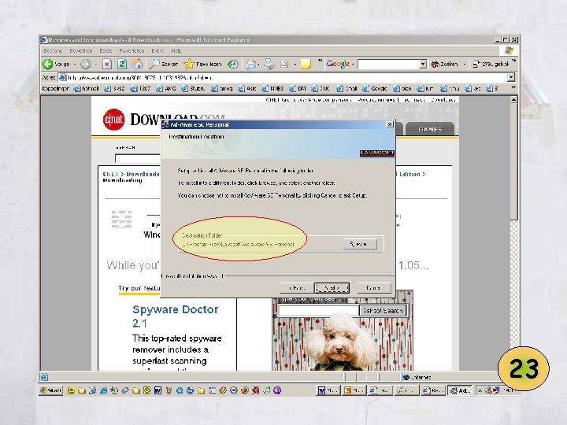567x425 pixels.
Task: Click the Windows flag logo in IE menu bar
Action: (509, 50)
